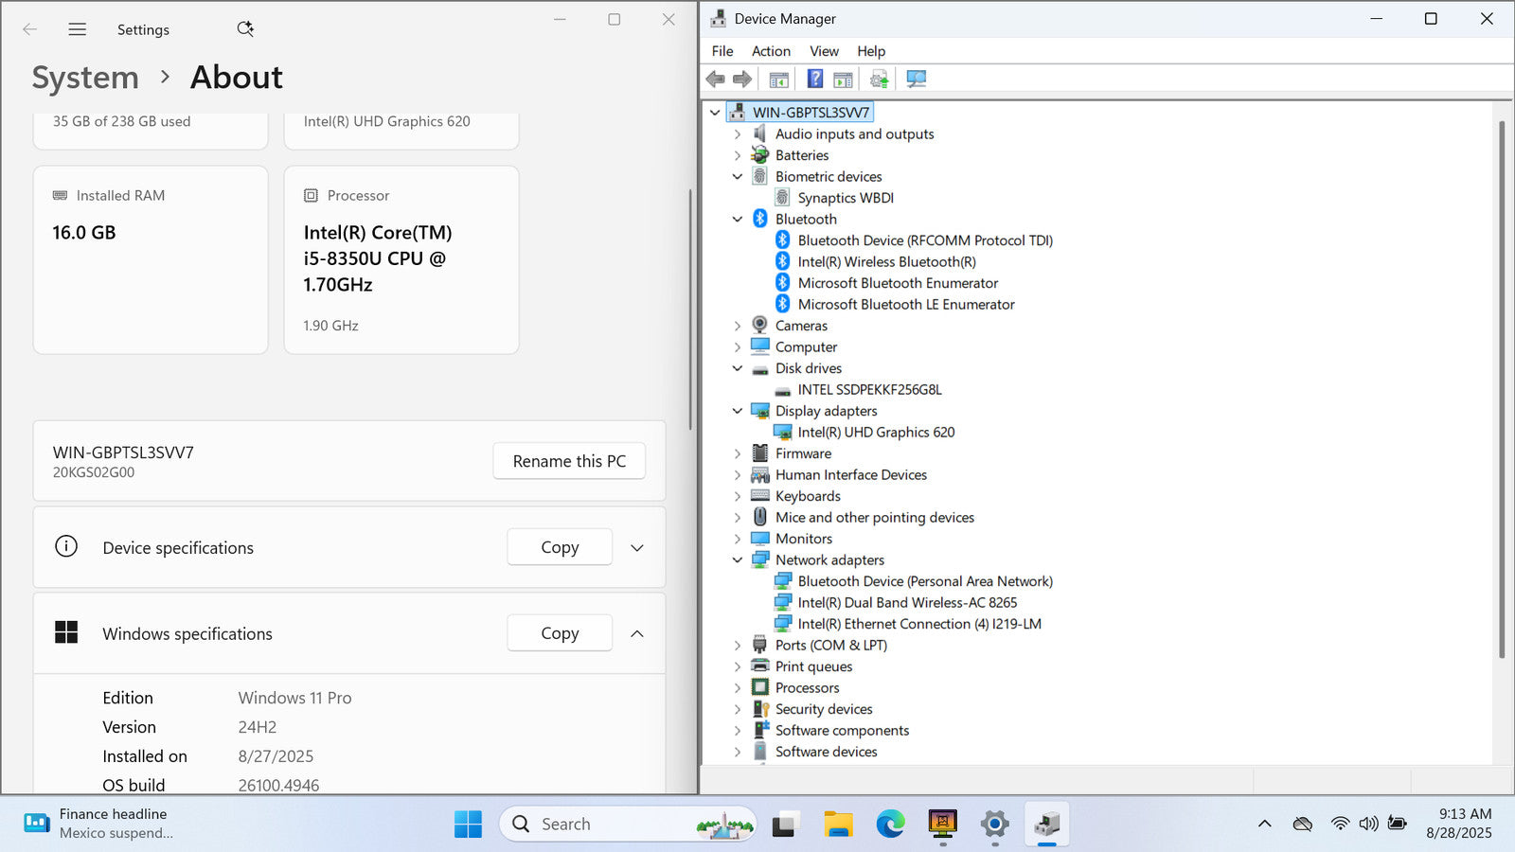
Task: Select the Keyboards category
Action: [808, 496]
